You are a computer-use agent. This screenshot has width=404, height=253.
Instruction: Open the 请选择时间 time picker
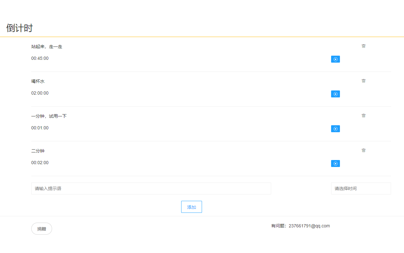[x=361, y=188]
